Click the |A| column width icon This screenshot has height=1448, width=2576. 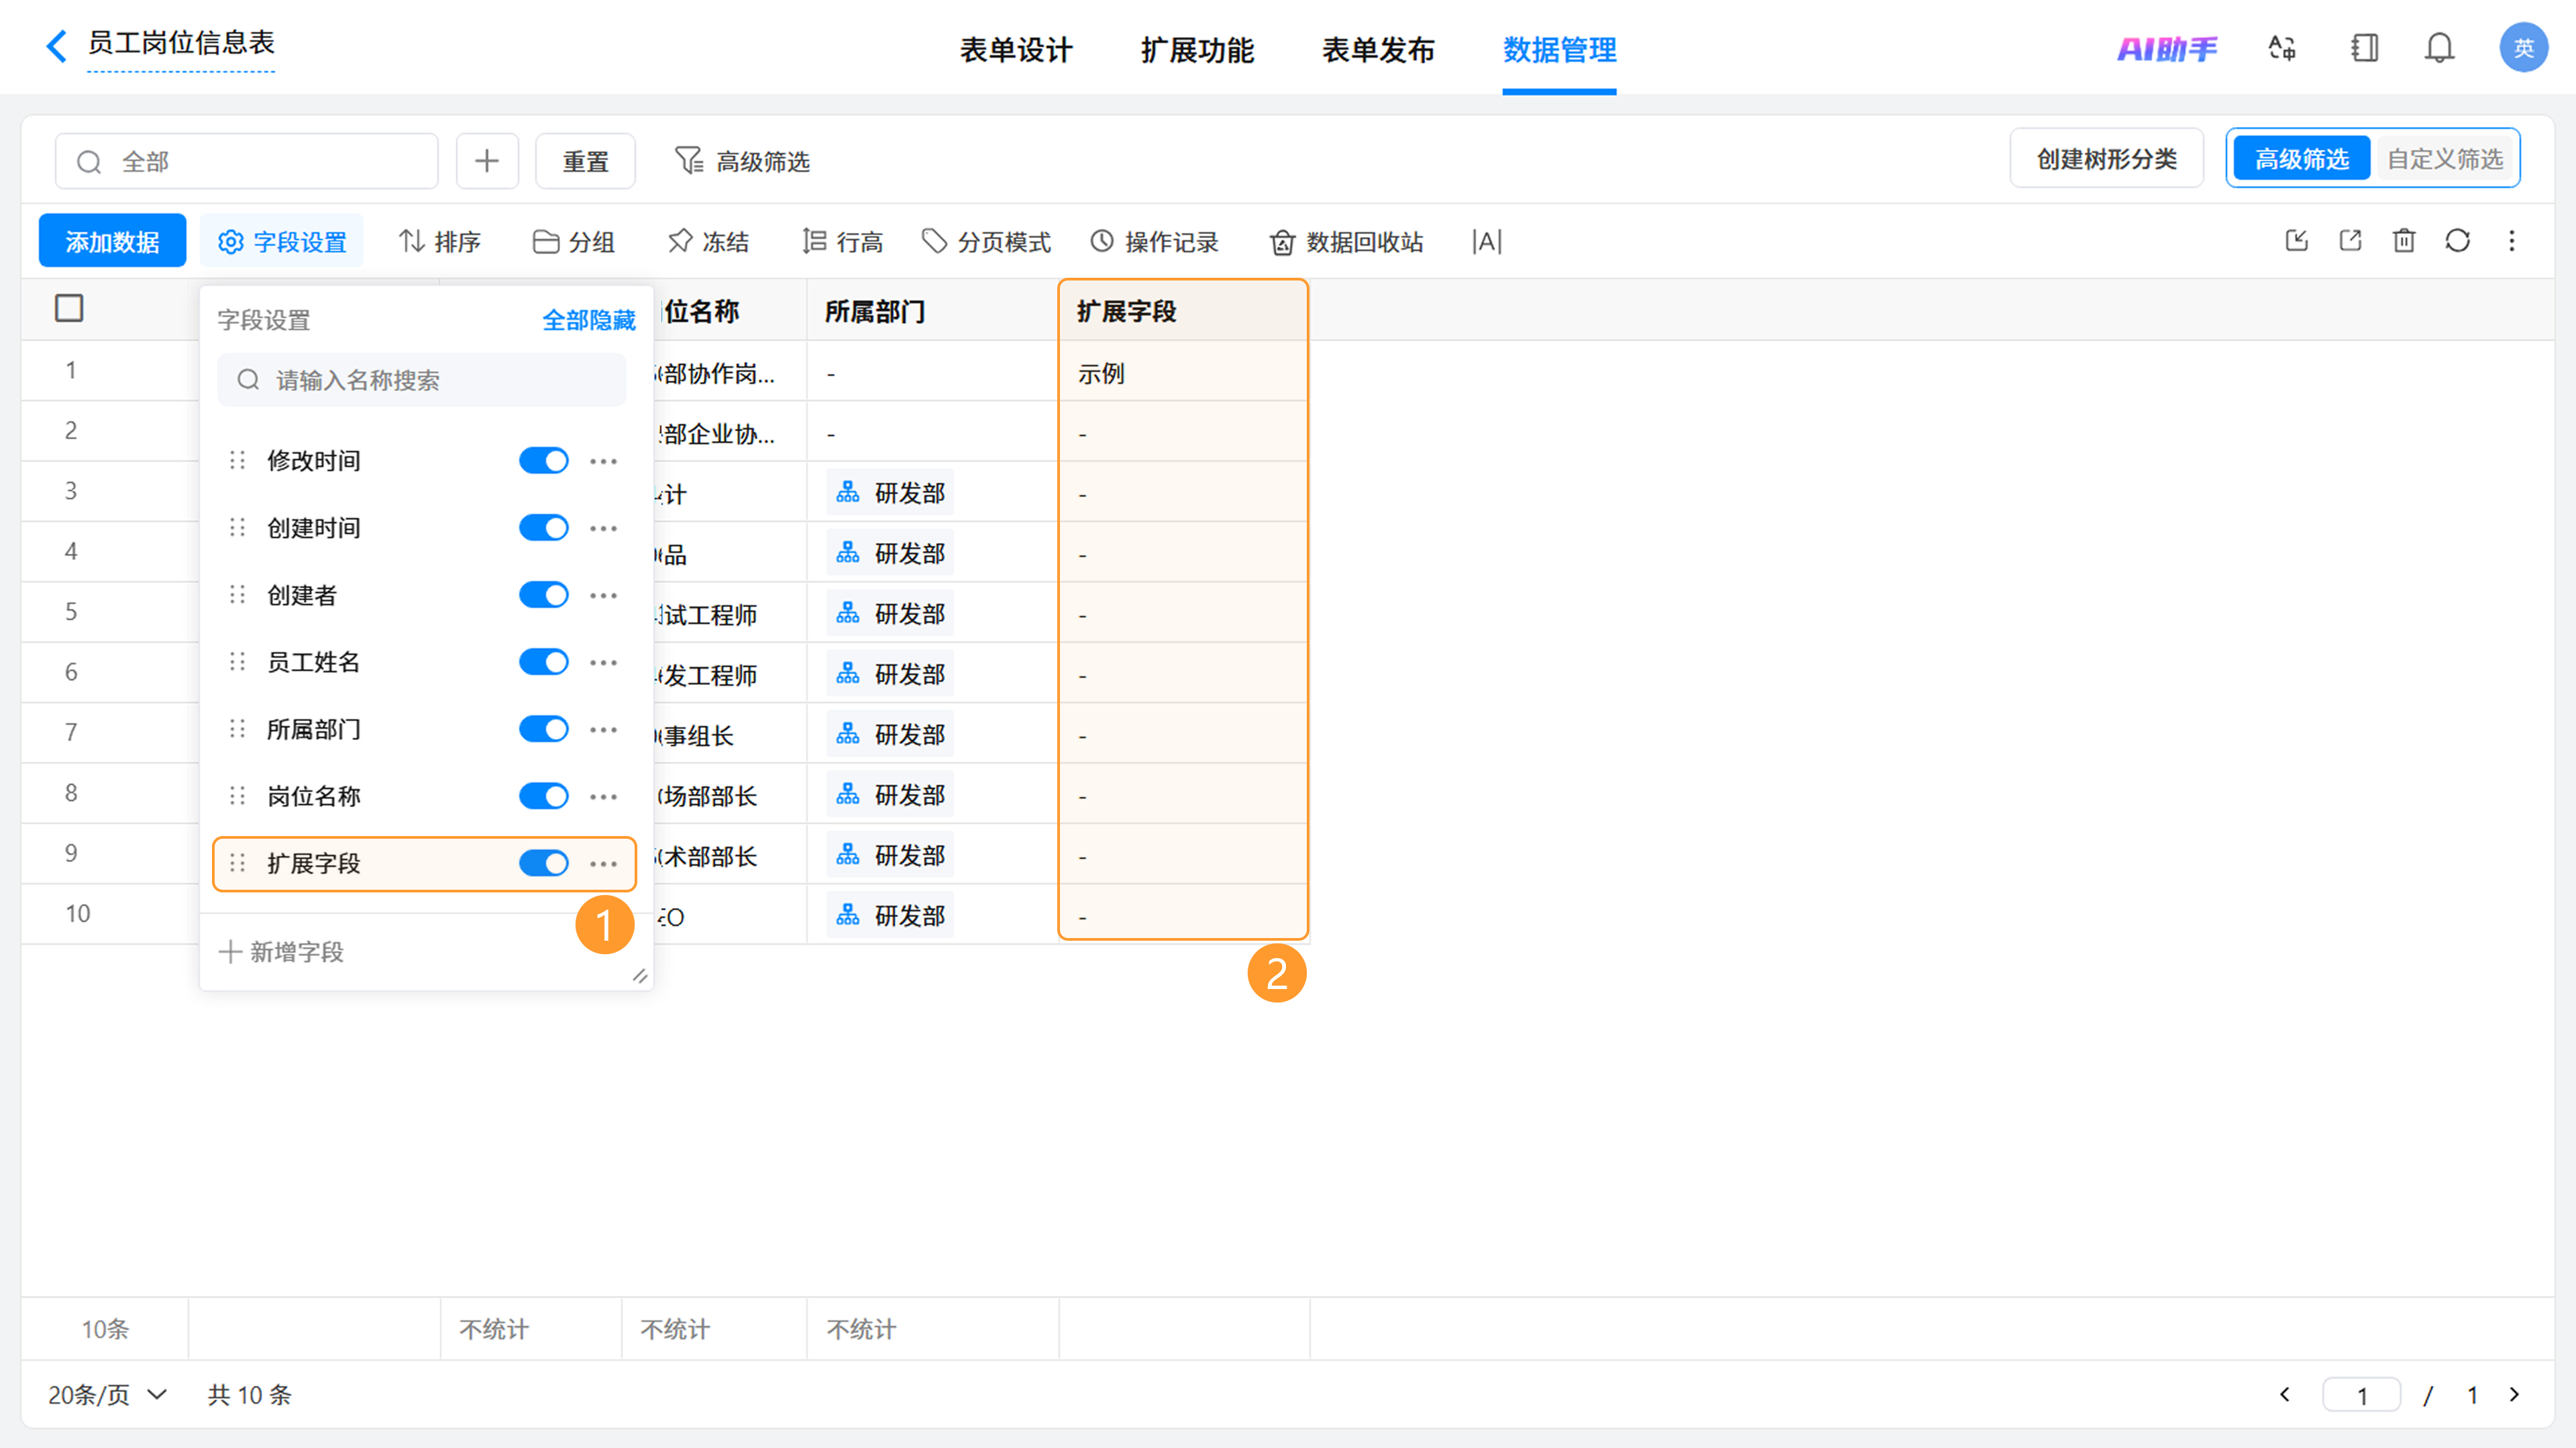tap(1487, 241)
